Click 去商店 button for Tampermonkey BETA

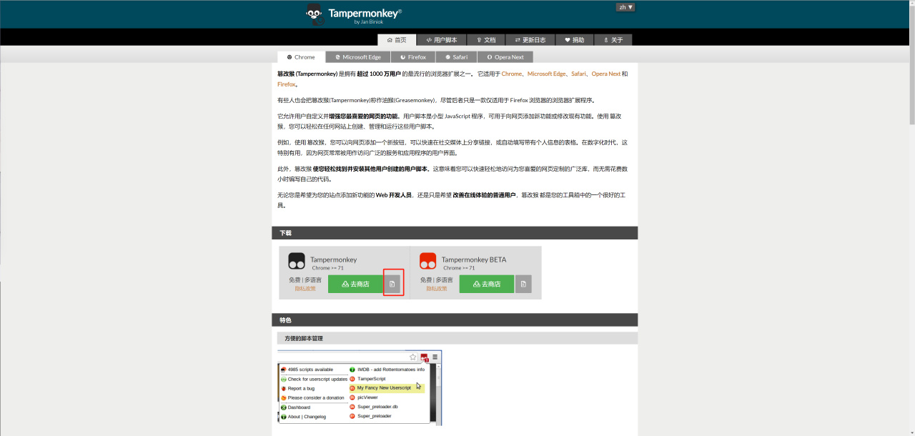[487, 284]
